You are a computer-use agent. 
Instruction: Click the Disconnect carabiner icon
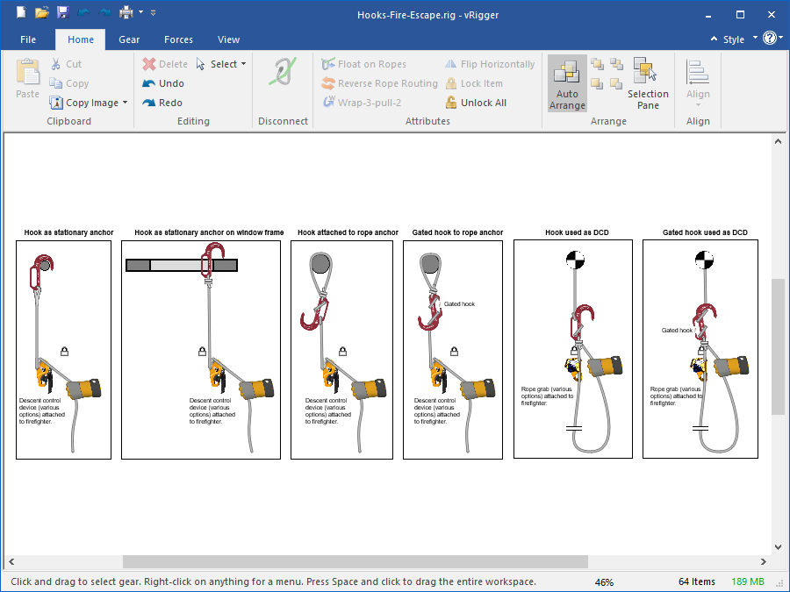[x=283, y=74]
